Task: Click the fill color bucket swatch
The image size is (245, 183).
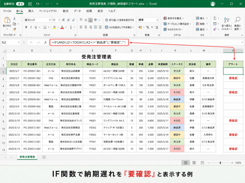Action: [x=54, y=27]
